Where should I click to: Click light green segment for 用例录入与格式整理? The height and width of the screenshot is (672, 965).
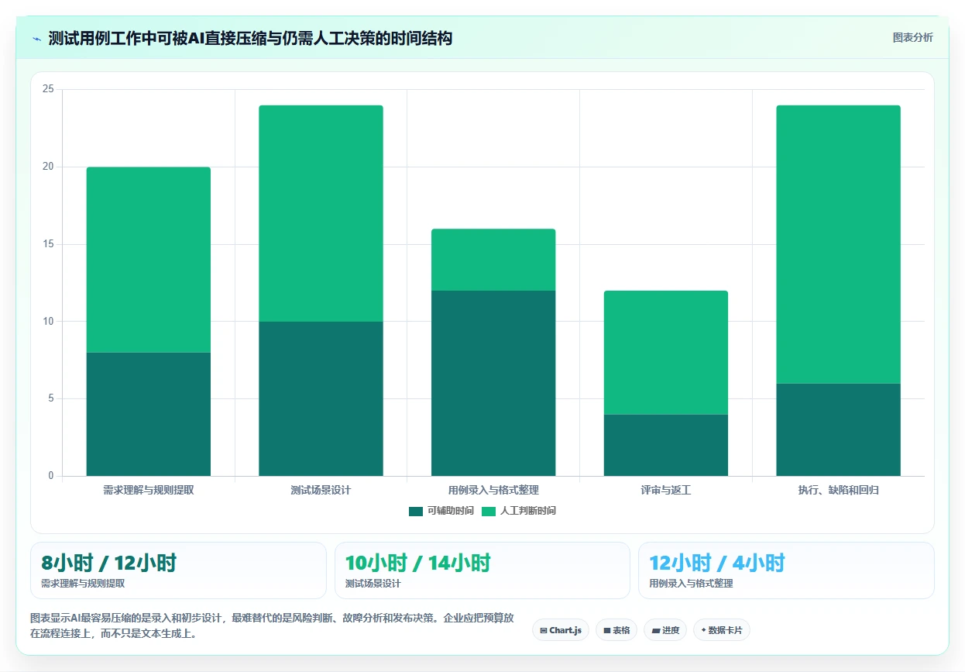tap(493, 260)
